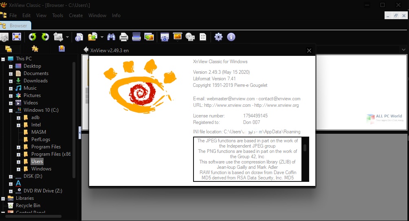This screenshot has height=221, width=409.
Task: Click the JPEG lossless transformations icon
Action: [x=58, y=37]
